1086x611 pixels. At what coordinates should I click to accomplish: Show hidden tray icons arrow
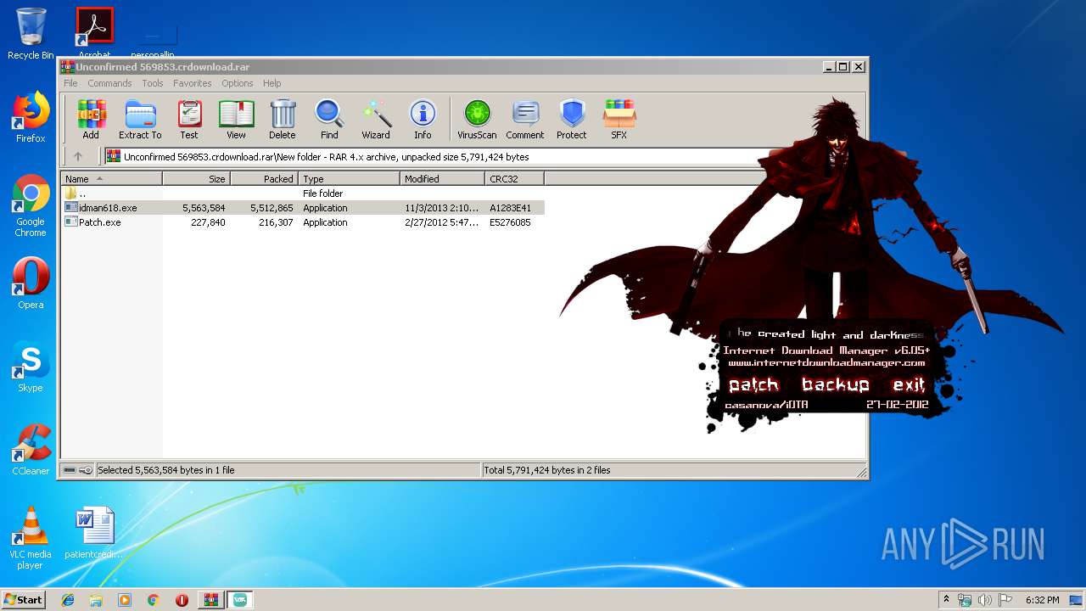946,599
